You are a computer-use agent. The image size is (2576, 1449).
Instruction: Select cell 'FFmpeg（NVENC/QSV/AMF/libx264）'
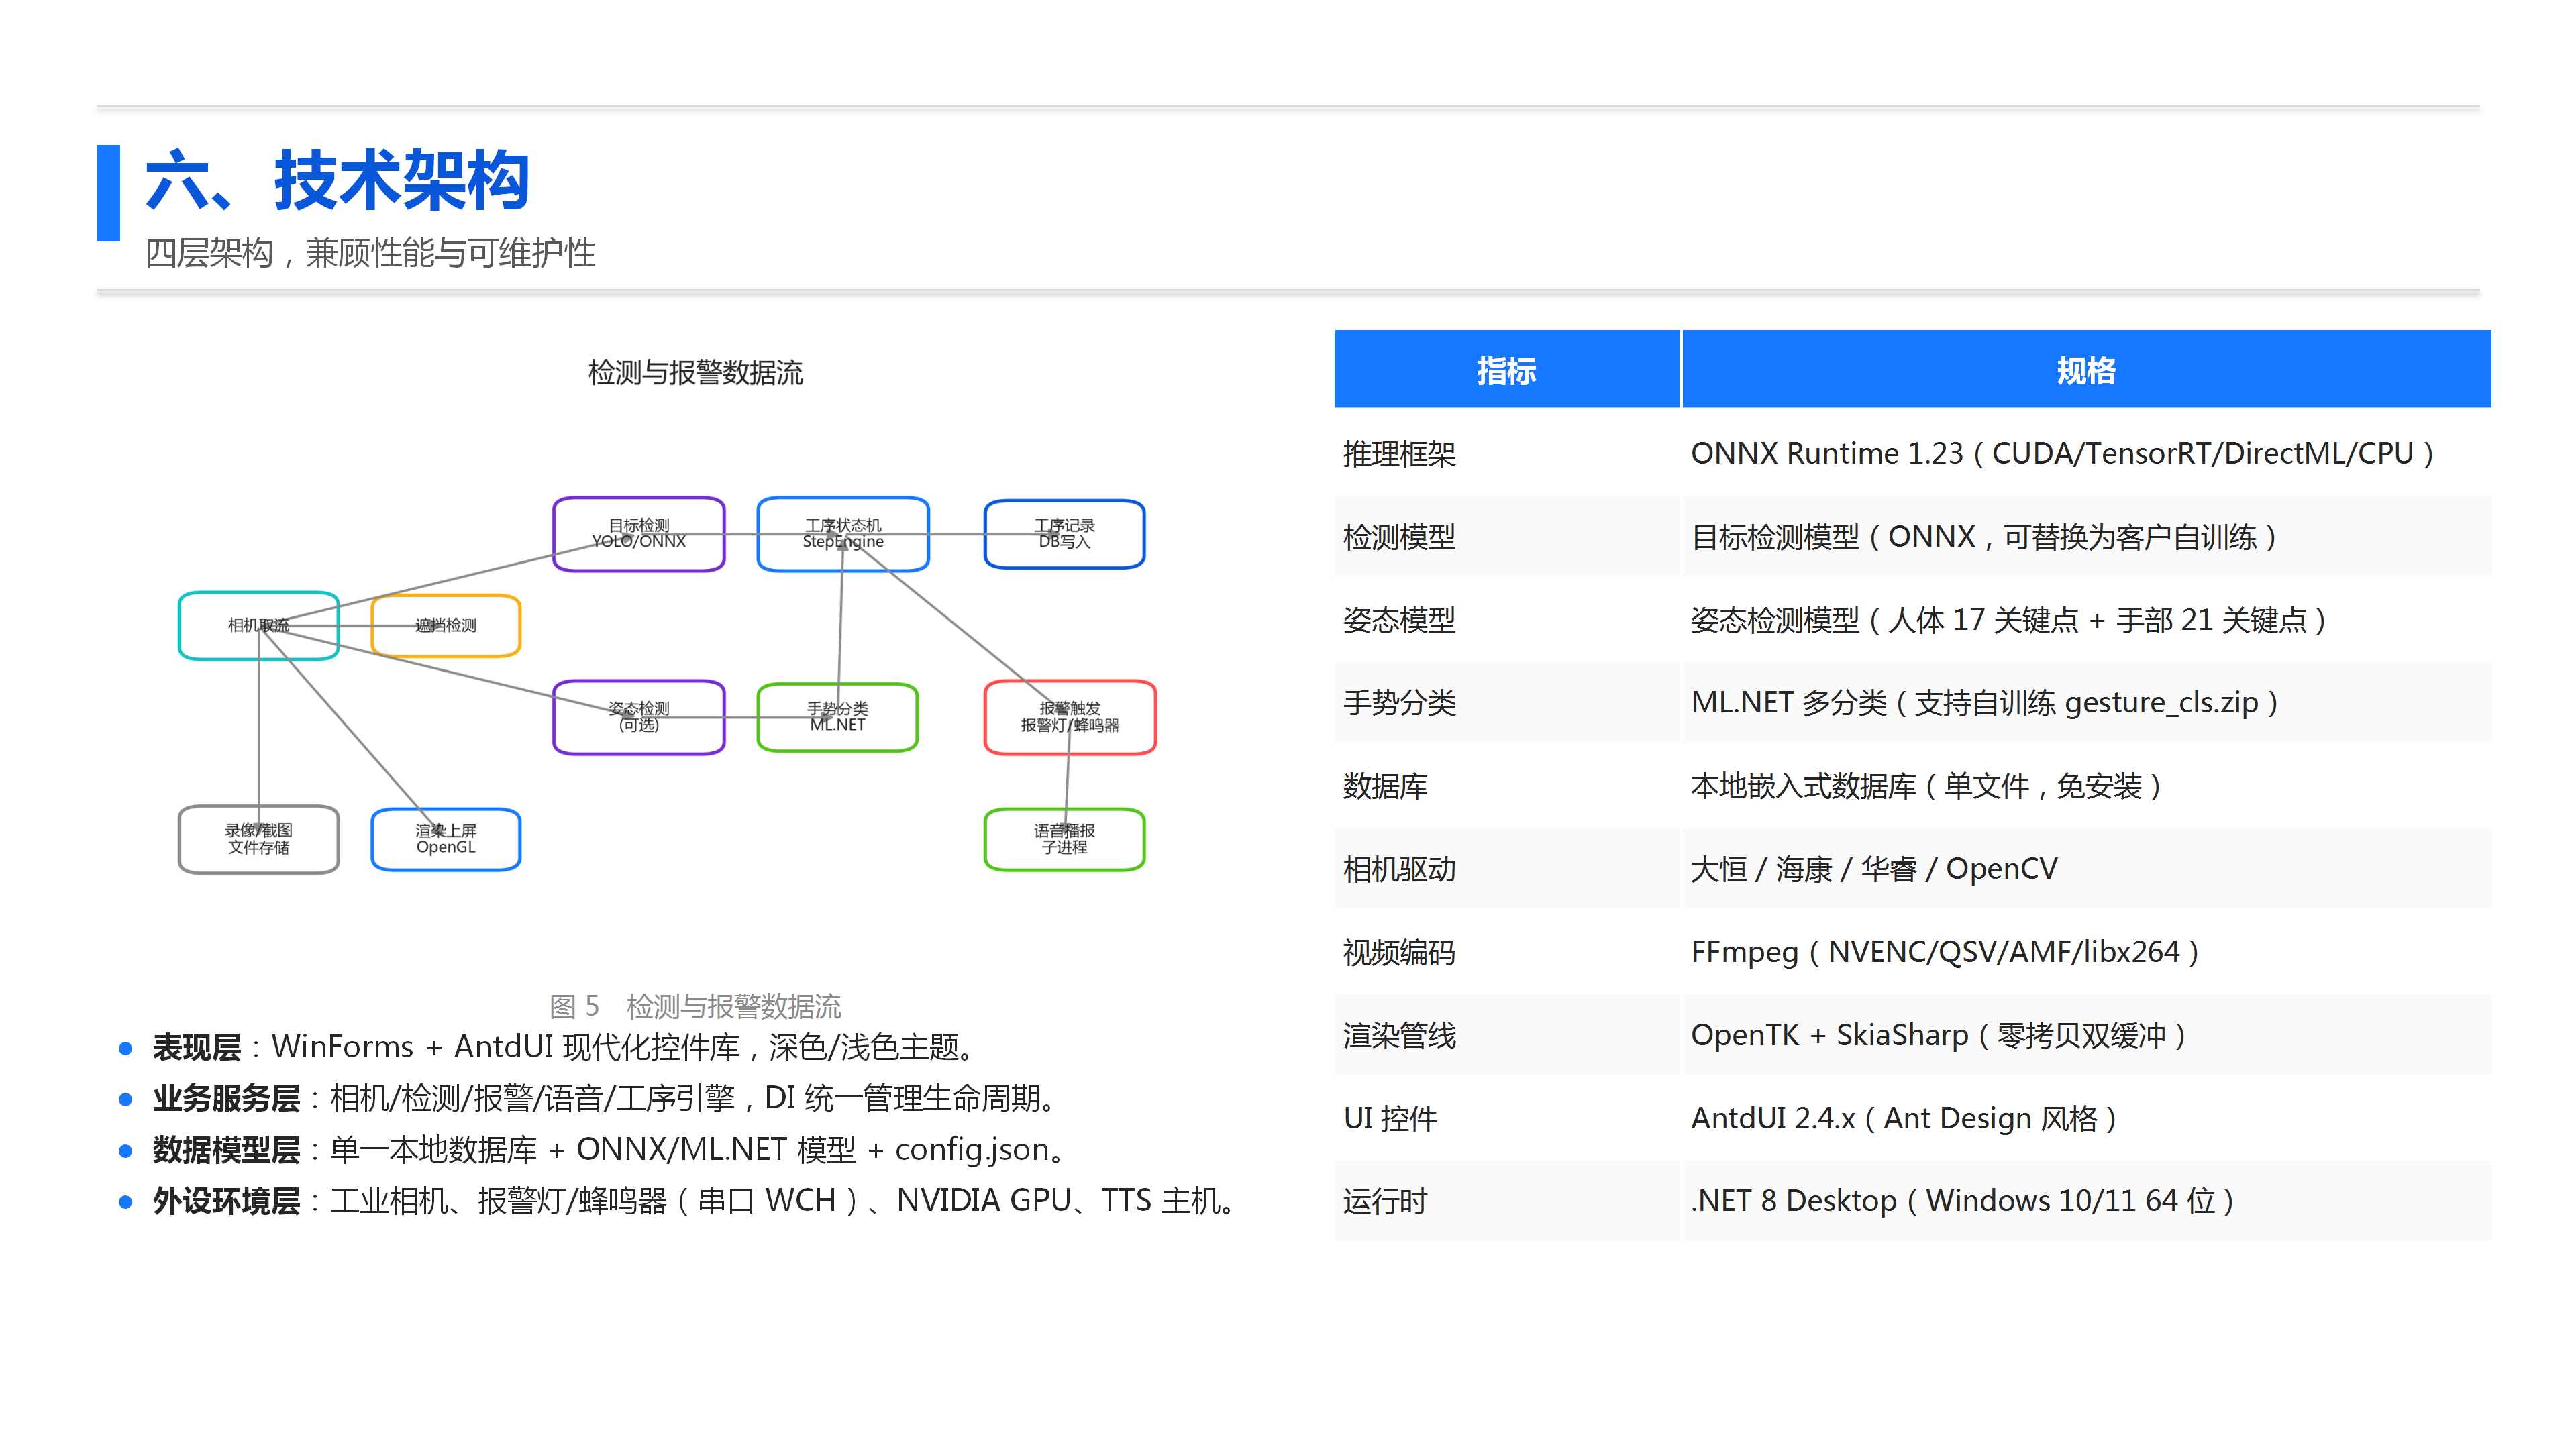2087,952
